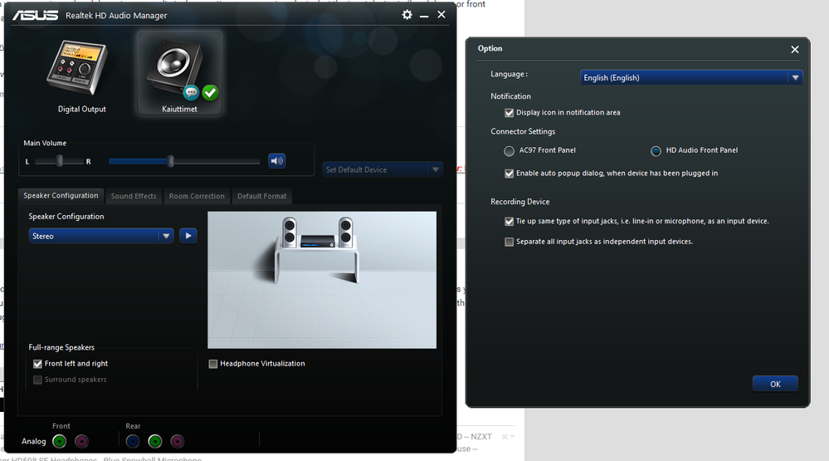829x461 pixels.
Task: Click the green checkmark default-device badge
Action: click(x=210, y=93)
